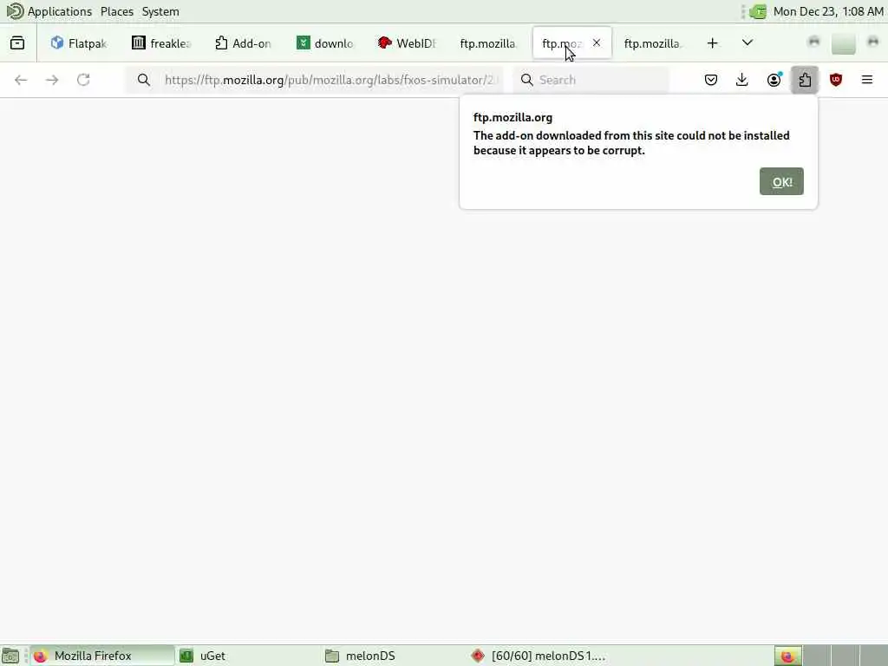This screenshot has height=666, width=888.
Task: Click the ftp.mozilla.org heading in the popup
Action: click(x=513, y=117)
